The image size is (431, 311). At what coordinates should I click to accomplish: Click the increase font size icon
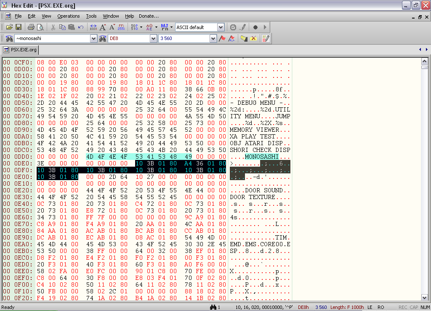click(x=103, y=27)
